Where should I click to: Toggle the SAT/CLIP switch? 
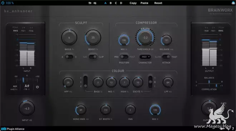pyautogui.click(x=93, y=57)
